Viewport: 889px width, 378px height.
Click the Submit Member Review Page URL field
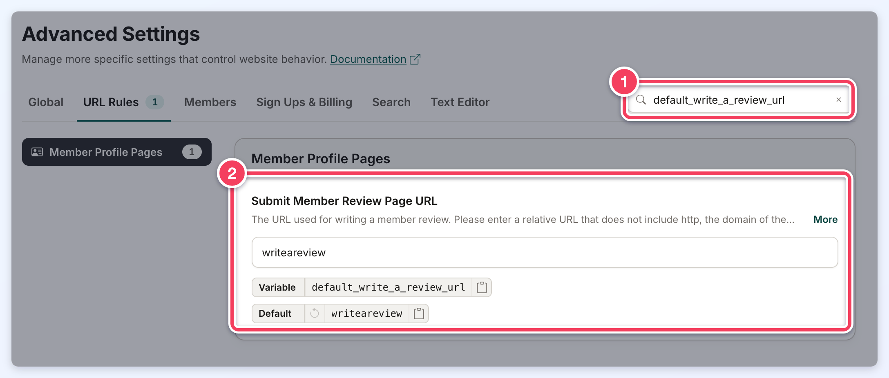pos(545,252)
